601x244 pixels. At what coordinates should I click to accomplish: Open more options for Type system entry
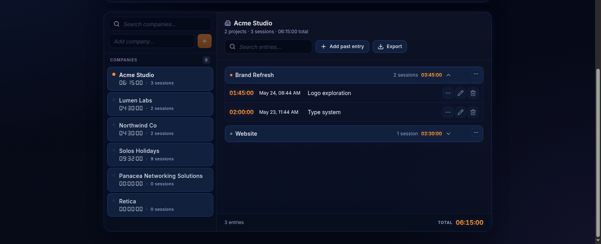point(448,112)
